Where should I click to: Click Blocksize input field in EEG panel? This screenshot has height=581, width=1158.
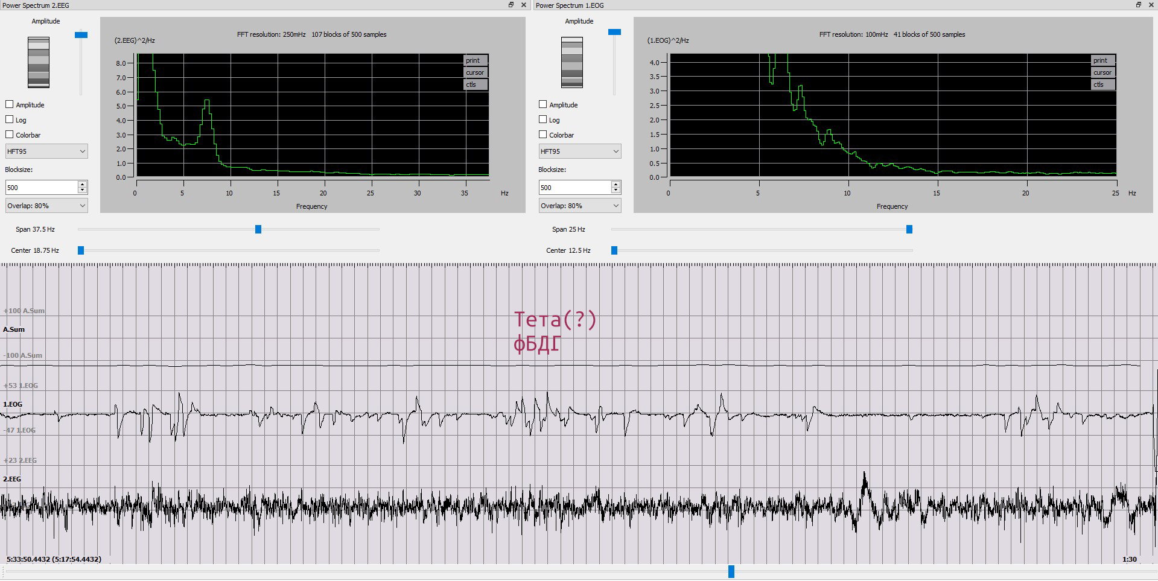point(41,188)
